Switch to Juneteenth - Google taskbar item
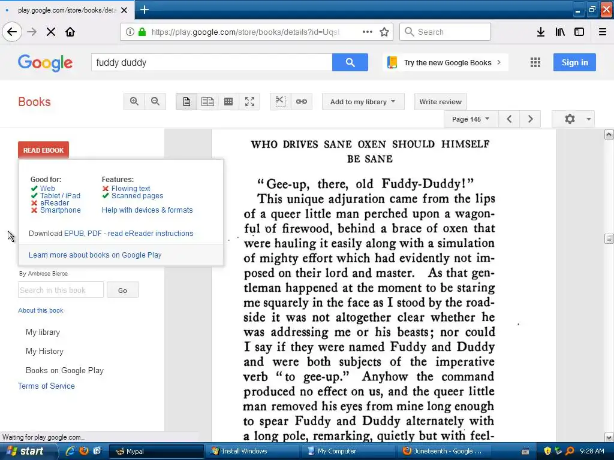Image resolution: width=614 pixels, height=460 pixels. 445,452
